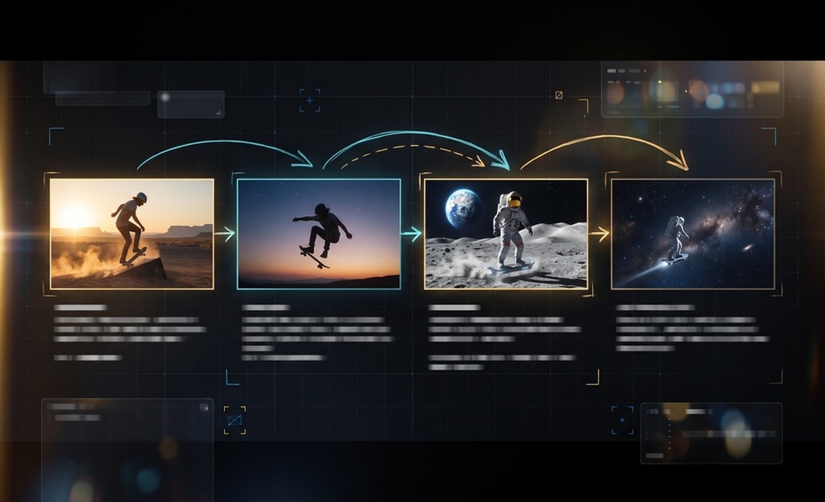Click the small orange slashed-square icon

click(559, 96)
